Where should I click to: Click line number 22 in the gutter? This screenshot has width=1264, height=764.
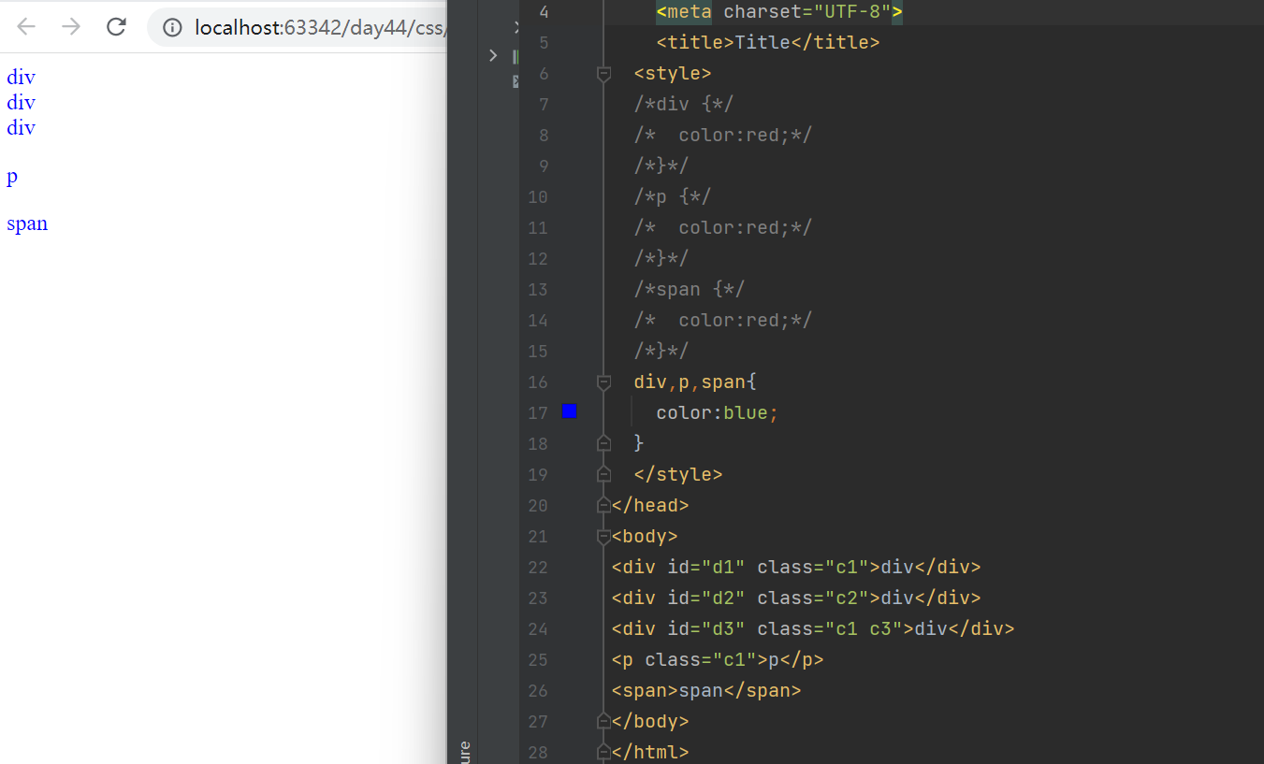pos(538,567)
